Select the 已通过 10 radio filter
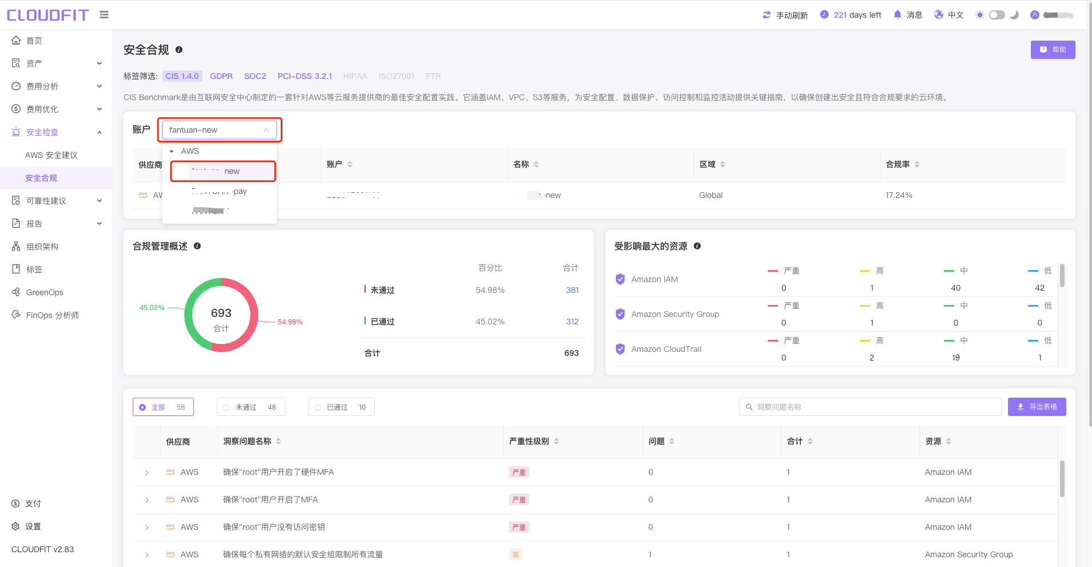The image size is (1092, 567). coord(341,407)
